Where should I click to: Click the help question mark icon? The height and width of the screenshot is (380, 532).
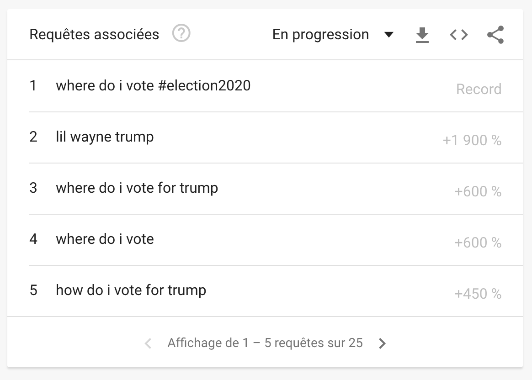click(x=181, y=34)
